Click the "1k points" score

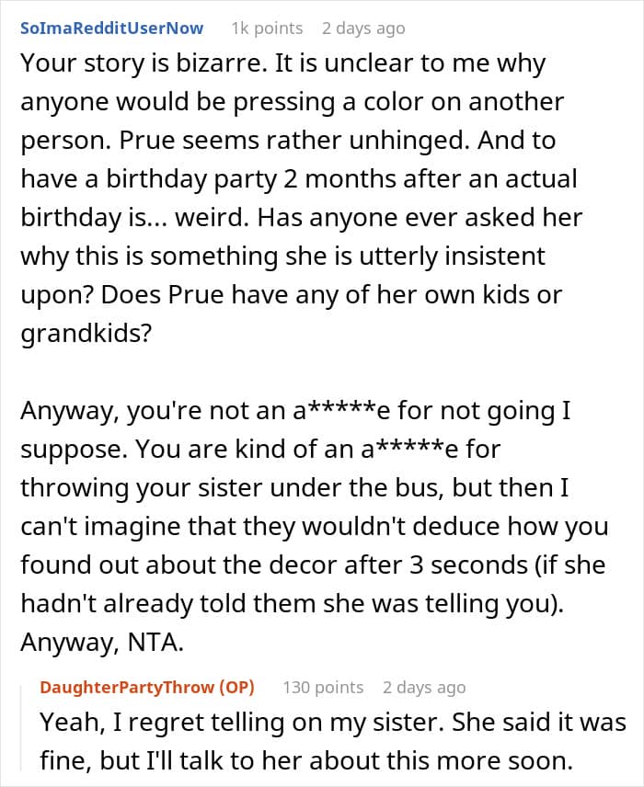(x=267, y=28)
